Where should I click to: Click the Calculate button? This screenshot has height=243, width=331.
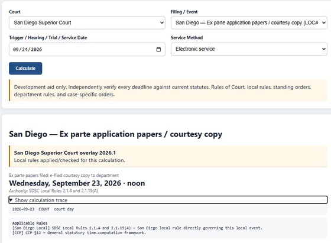(25, 69)
